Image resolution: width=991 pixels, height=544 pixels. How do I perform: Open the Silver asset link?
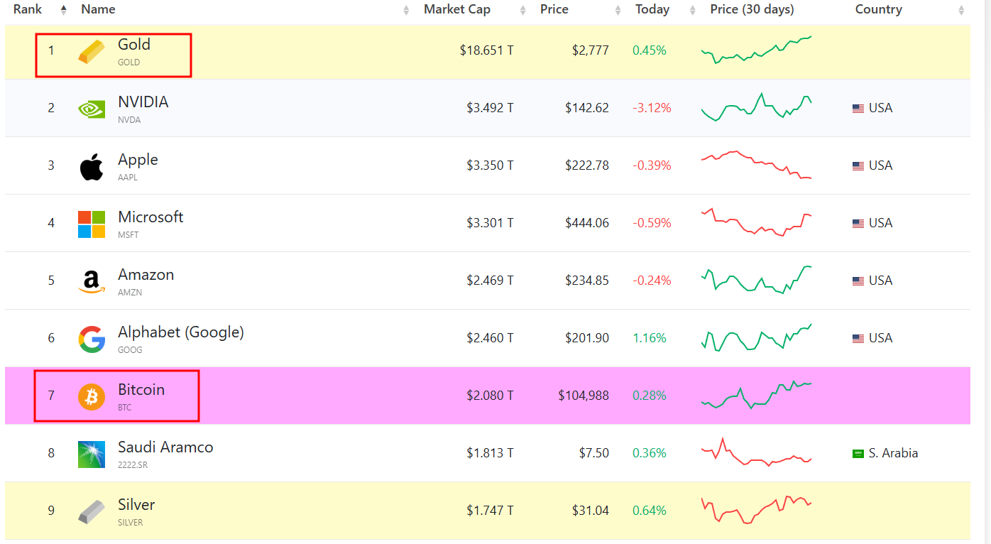(x=136, y=505)
